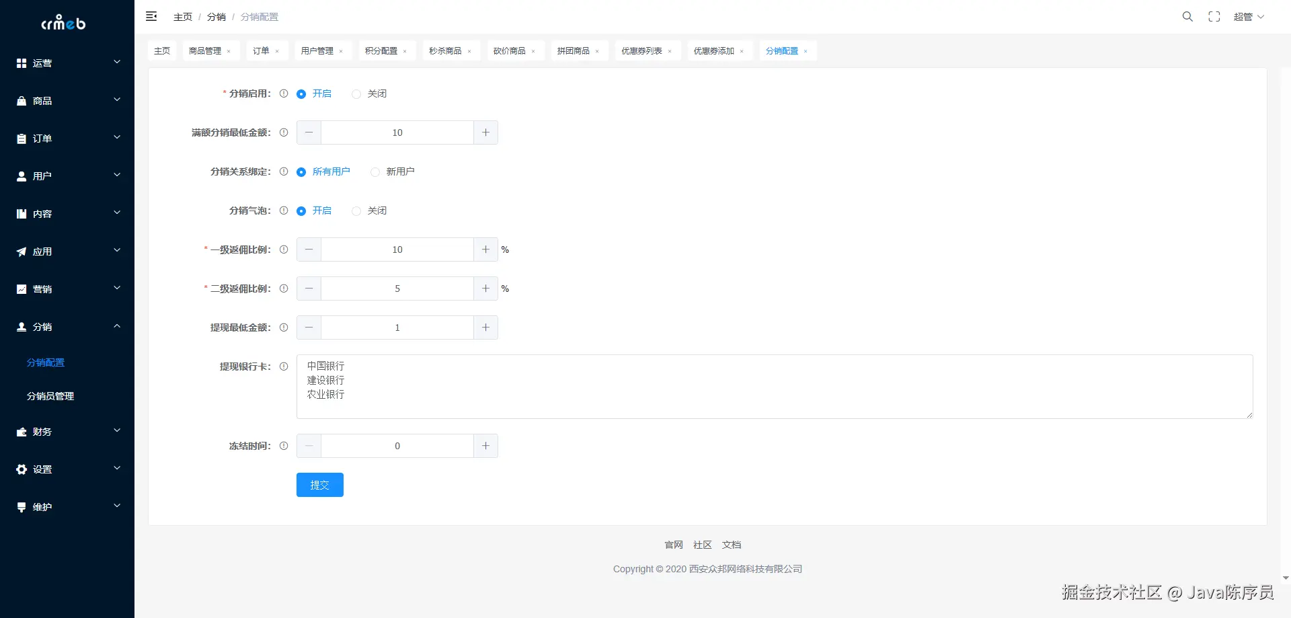Close the 订单 tab
Screen dimensions: 1291x618
pos(277,51)
